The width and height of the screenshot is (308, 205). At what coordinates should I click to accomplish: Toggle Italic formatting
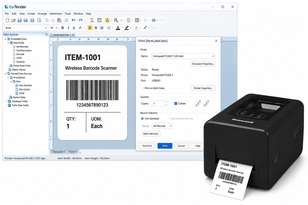tap(68, 28)
